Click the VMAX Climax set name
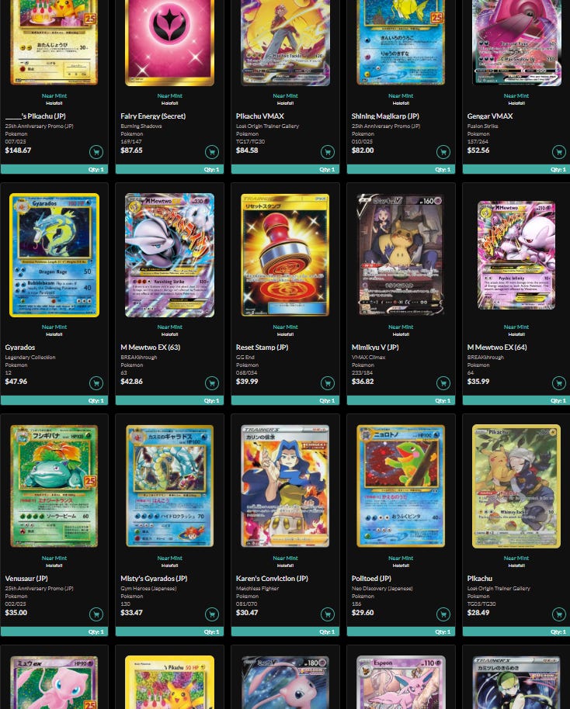The image size is (570, 709). coord(369,357)
